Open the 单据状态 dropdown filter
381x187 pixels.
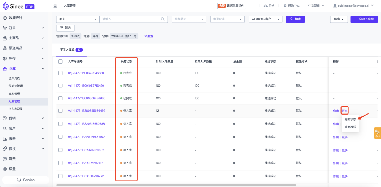point(189,19)
